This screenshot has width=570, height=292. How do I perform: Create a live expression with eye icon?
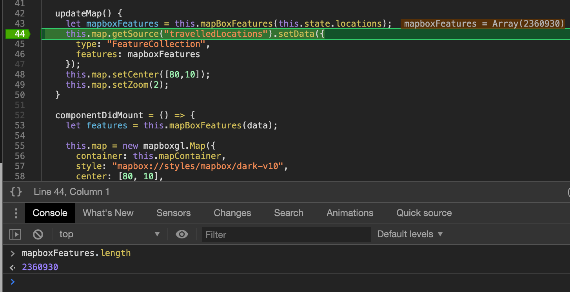coord(182,234)
